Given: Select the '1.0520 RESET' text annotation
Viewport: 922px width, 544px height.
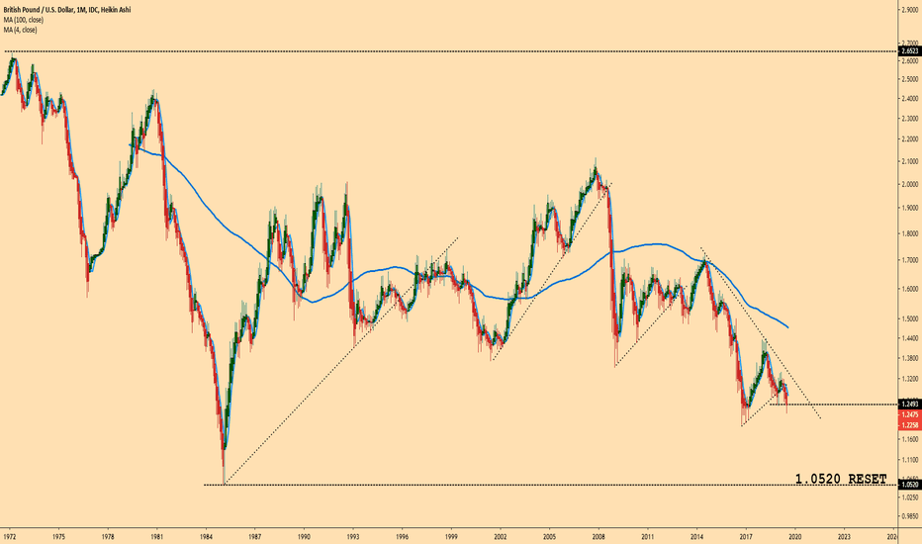Looking at the screenshot, I should click(x=841, y=480).
